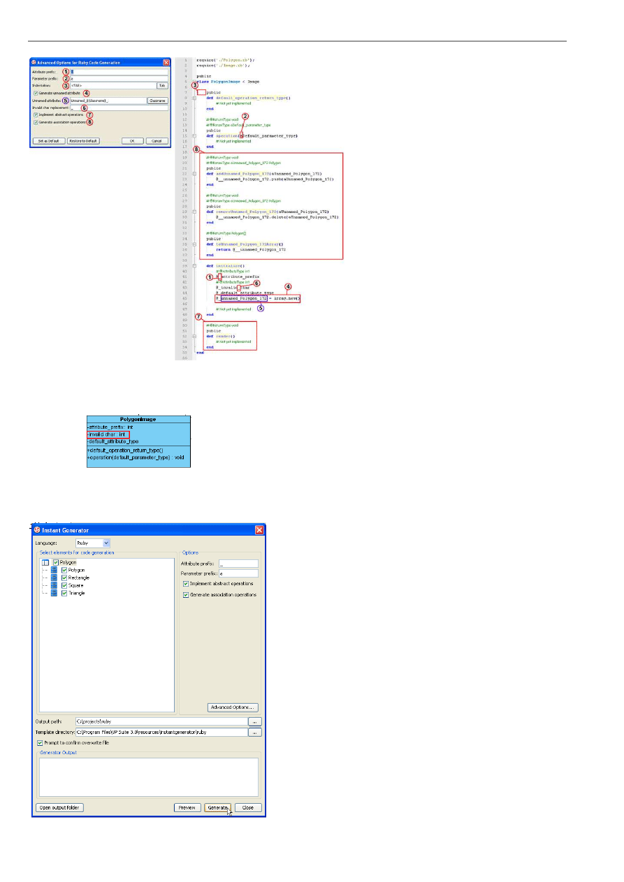Click the Polygon package icon at tree root

tap(45, 562)
